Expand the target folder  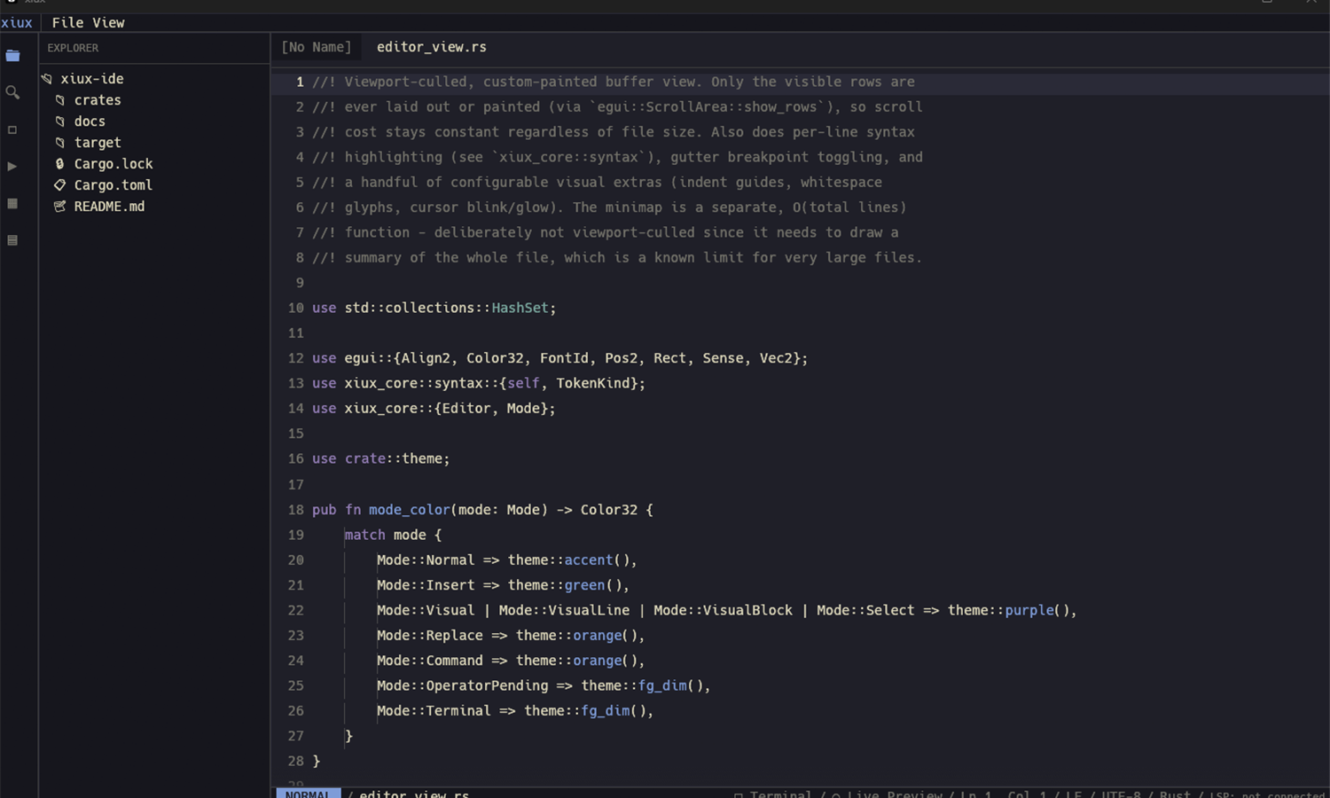point(88,143)
